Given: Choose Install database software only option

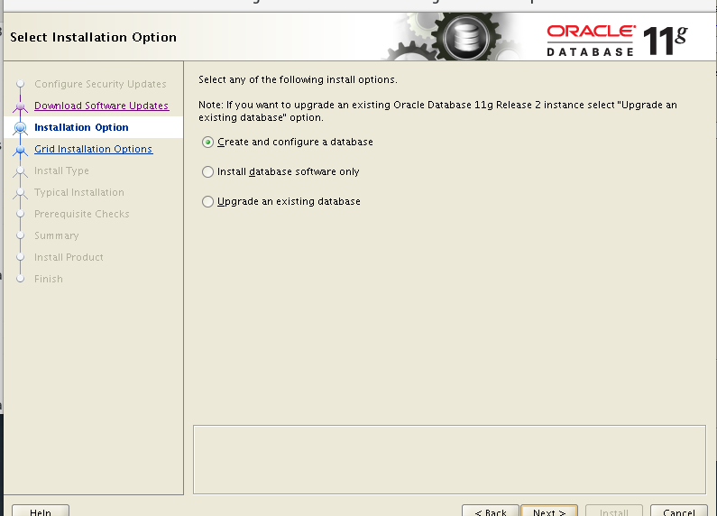Looking at the screenshot, I should pyautogui.click(x=280, y=171).
